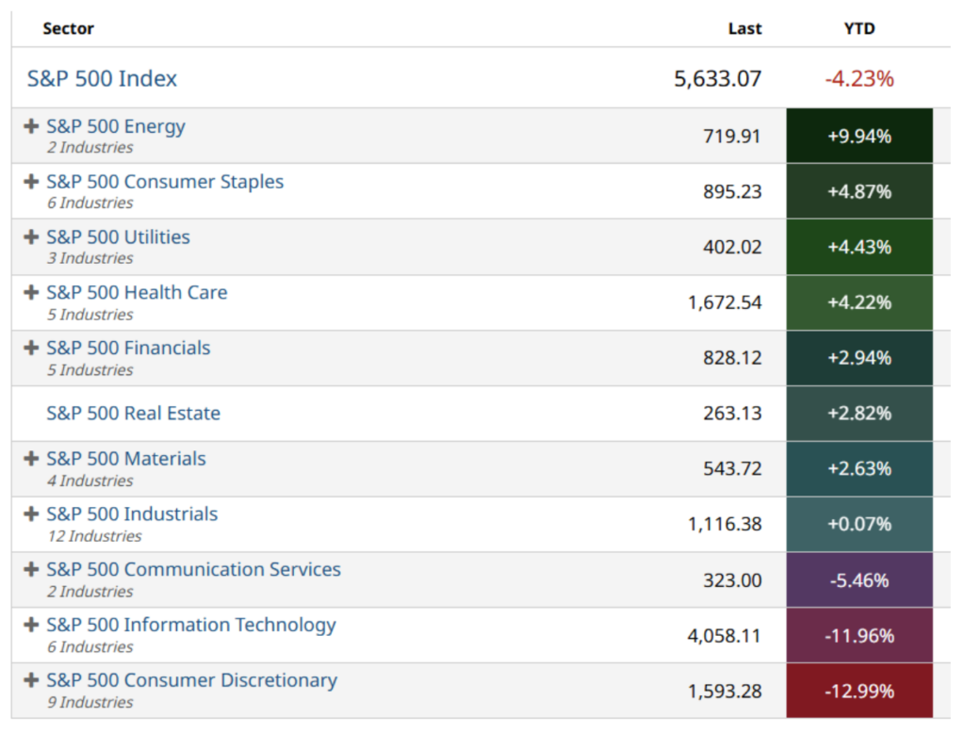Expand the S&P 500 Information Technology row
The width and height of the screenshot is (965, 733).
click(x=31, y=626)
